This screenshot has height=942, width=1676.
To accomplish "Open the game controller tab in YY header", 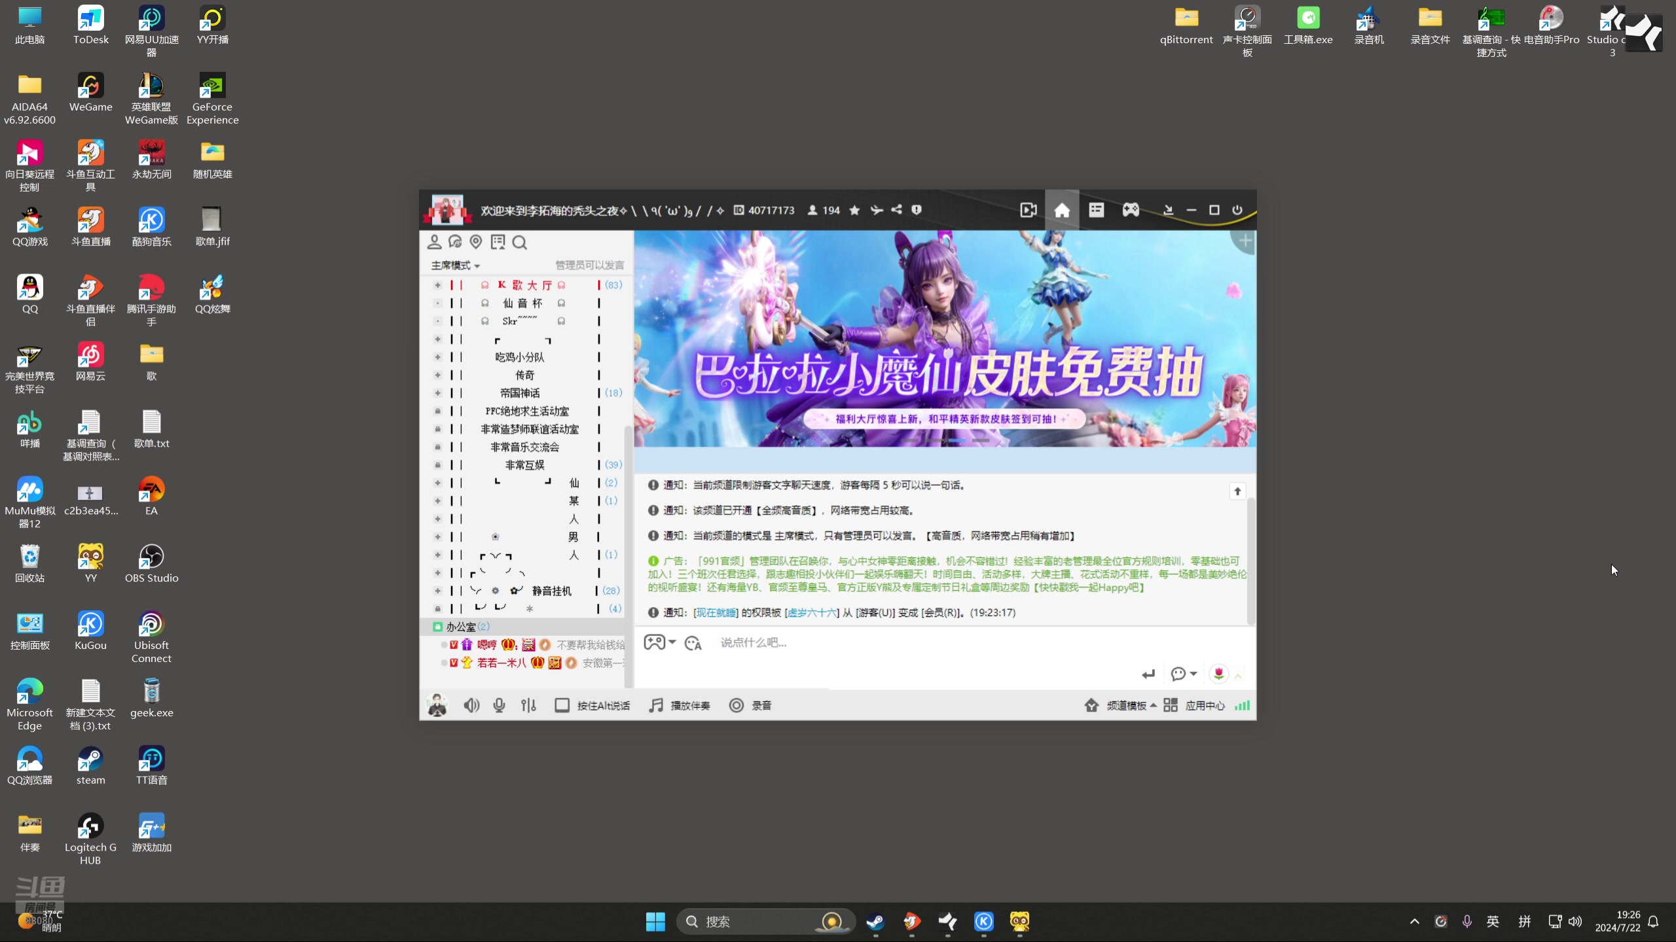I will (x=1131, y=210).
